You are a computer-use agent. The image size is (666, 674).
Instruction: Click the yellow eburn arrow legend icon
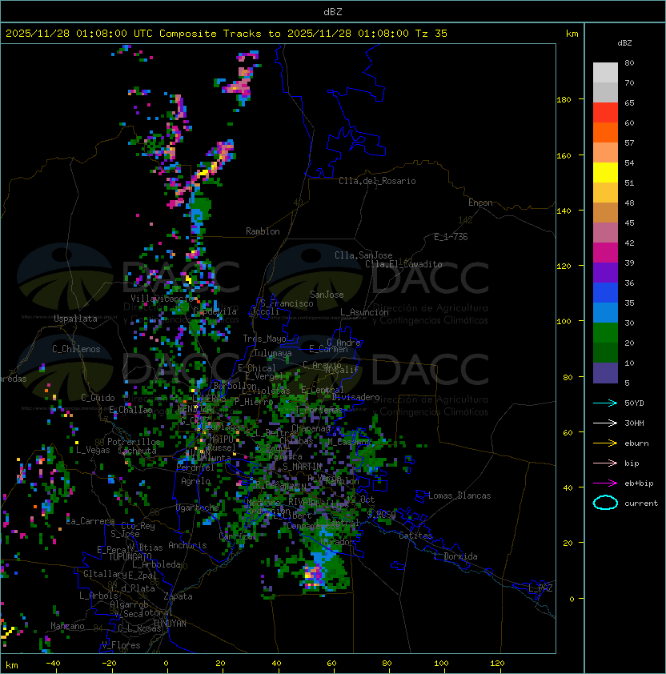[x=605, y=443]
